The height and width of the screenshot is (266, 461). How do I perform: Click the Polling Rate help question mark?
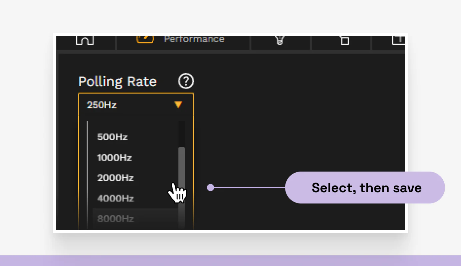pos(186,81)
